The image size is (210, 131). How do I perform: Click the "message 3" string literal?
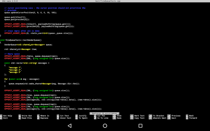[x=15, y=72]
